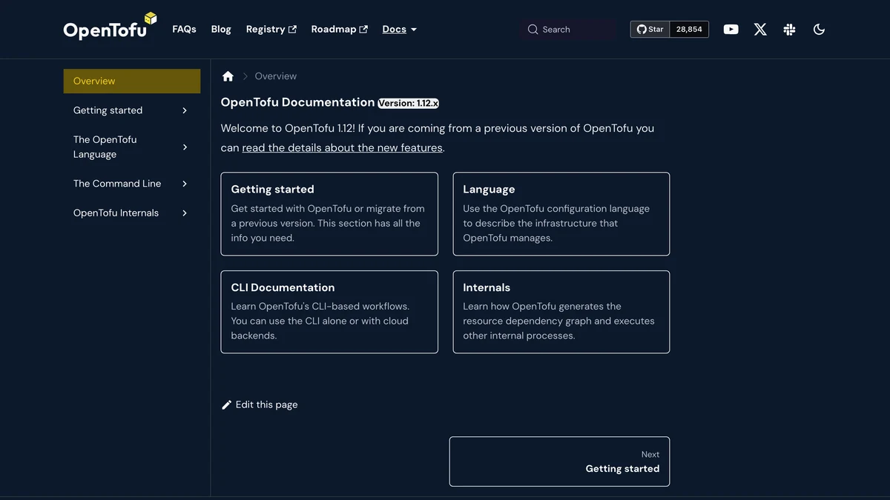890x500 pixels.
Task: Open the YouTube channel icon
Action: (731, 30)
